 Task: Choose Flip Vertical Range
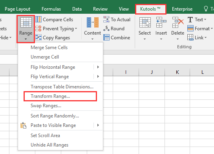pyautogui.click(x=60, y=77)
